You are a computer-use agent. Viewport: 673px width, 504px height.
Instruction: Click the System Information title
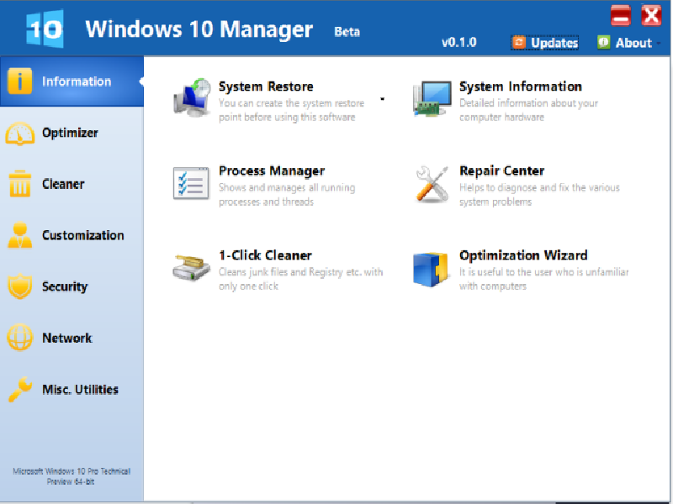521,87
